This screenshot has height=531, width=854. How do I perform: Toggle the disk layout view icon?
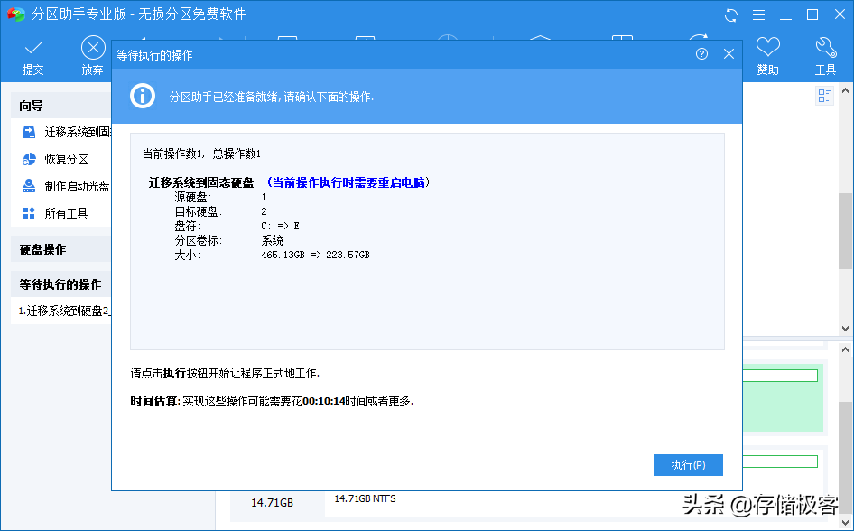(823, 96)
